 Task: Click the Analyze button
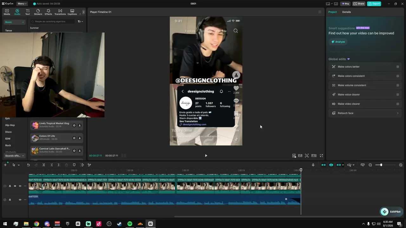pos(338,42)
